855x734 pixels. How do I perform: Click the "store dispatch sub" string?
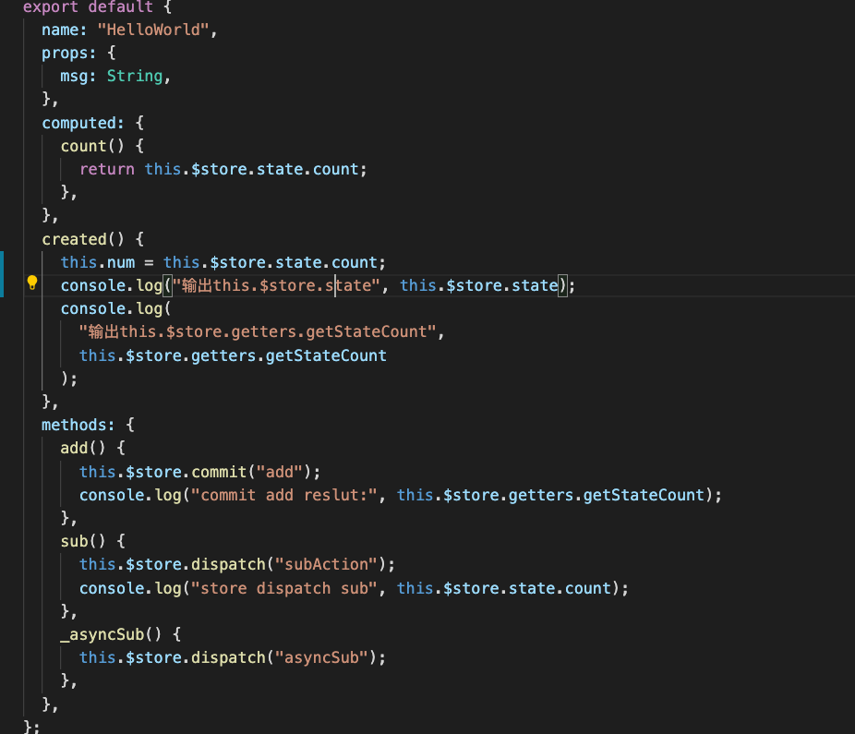click(284, 588)
